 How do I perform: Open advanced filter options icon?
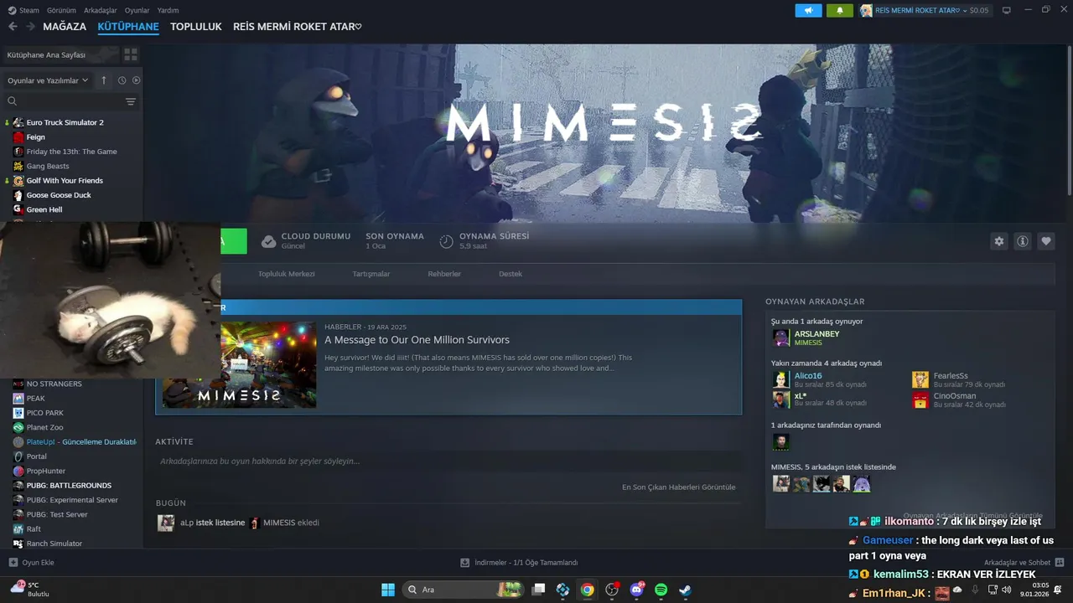[x=131, y=101]
